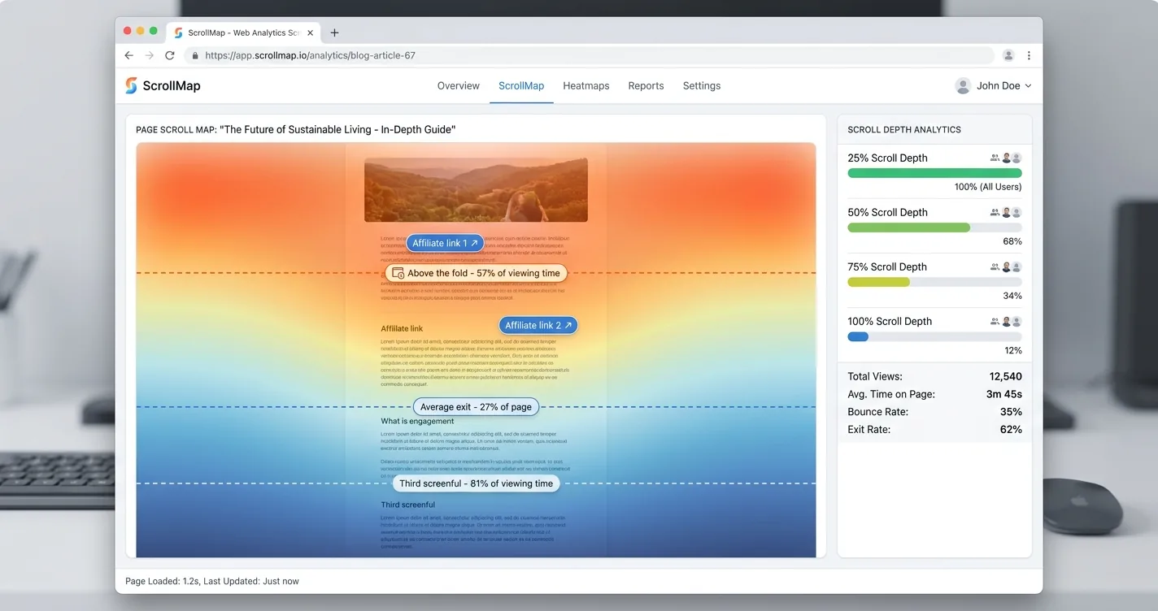Click the '34%' value

[1012, 296]
